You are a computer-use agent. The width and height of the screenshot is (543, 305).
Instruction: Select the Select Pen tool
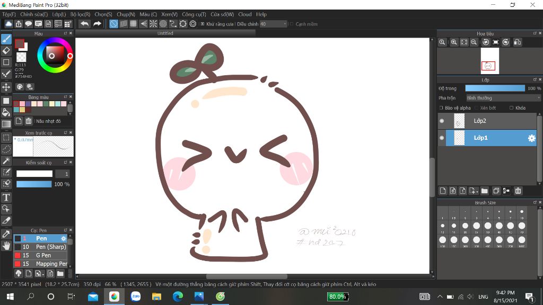6,172
